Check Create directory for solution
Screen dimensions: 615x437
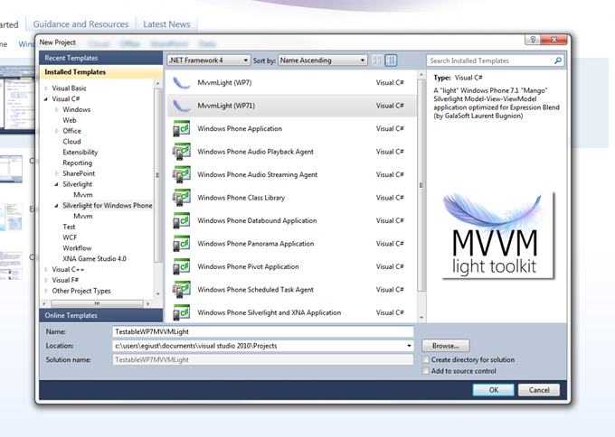(x=426, y=360)
